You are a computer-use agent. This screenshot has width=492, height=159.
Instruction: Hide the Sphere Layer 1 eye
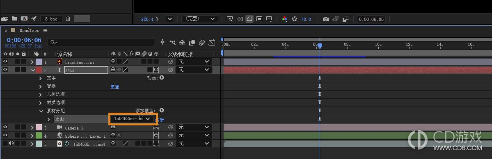click(5, 135)
